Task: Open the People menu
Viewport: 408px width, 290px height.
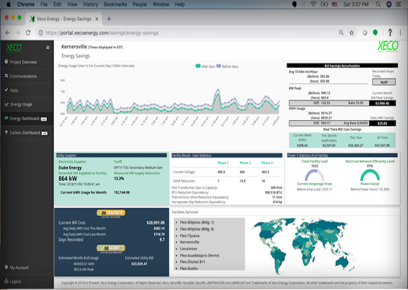Action: 139,4
